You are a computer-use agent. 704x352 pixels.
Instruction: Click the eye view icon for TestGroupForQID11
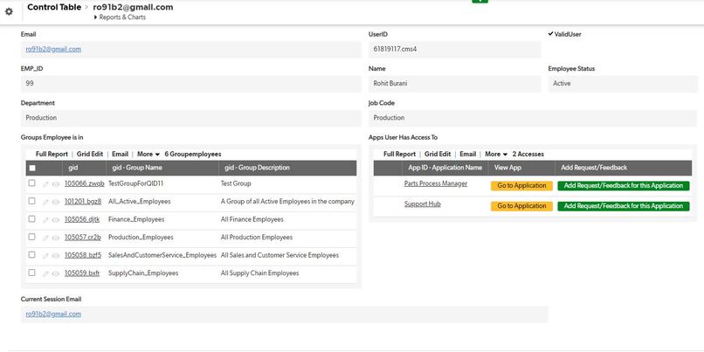pyautogui.click(x=56, y=184)
